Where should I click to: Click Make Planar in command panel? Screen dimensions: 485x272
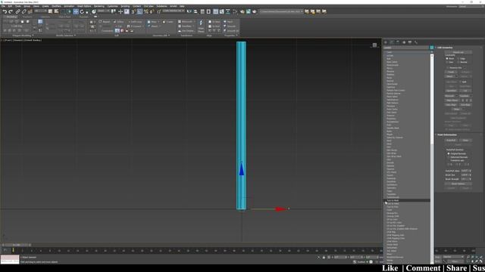coord(452,100)
